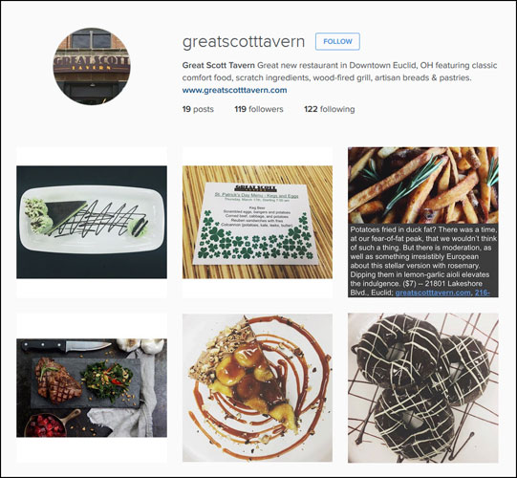Click the 'Potatoes fried in duck fat?' caption
Image resolution: width=517 pixels, height=478 pixels.
pos(423,261)
